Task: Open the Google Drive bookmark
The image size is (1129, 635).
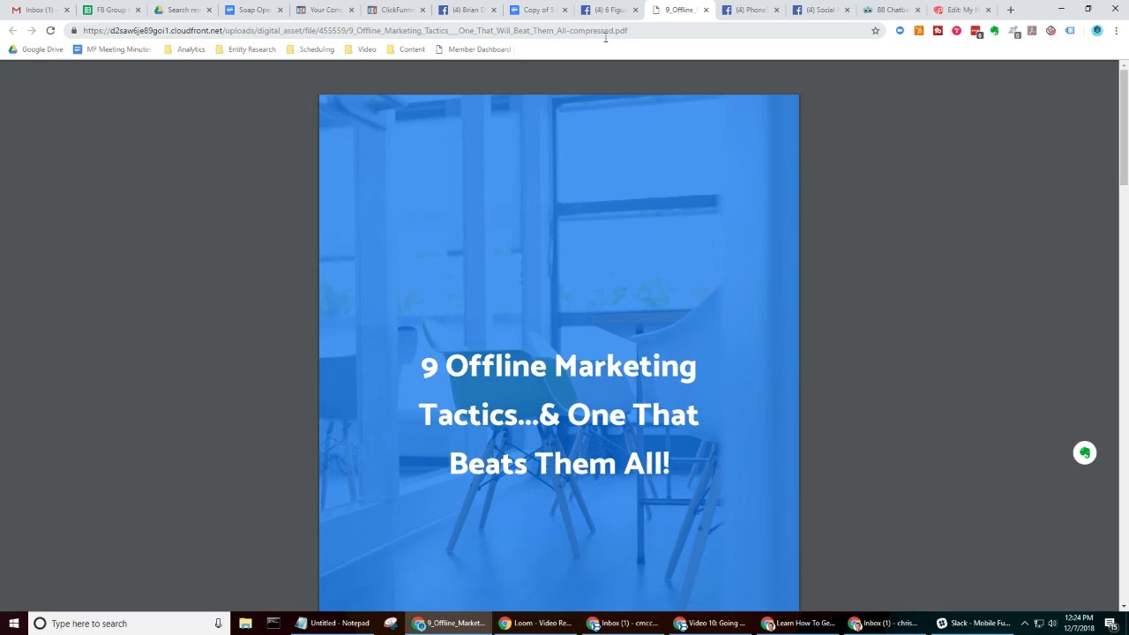Action: coord(35,49)
